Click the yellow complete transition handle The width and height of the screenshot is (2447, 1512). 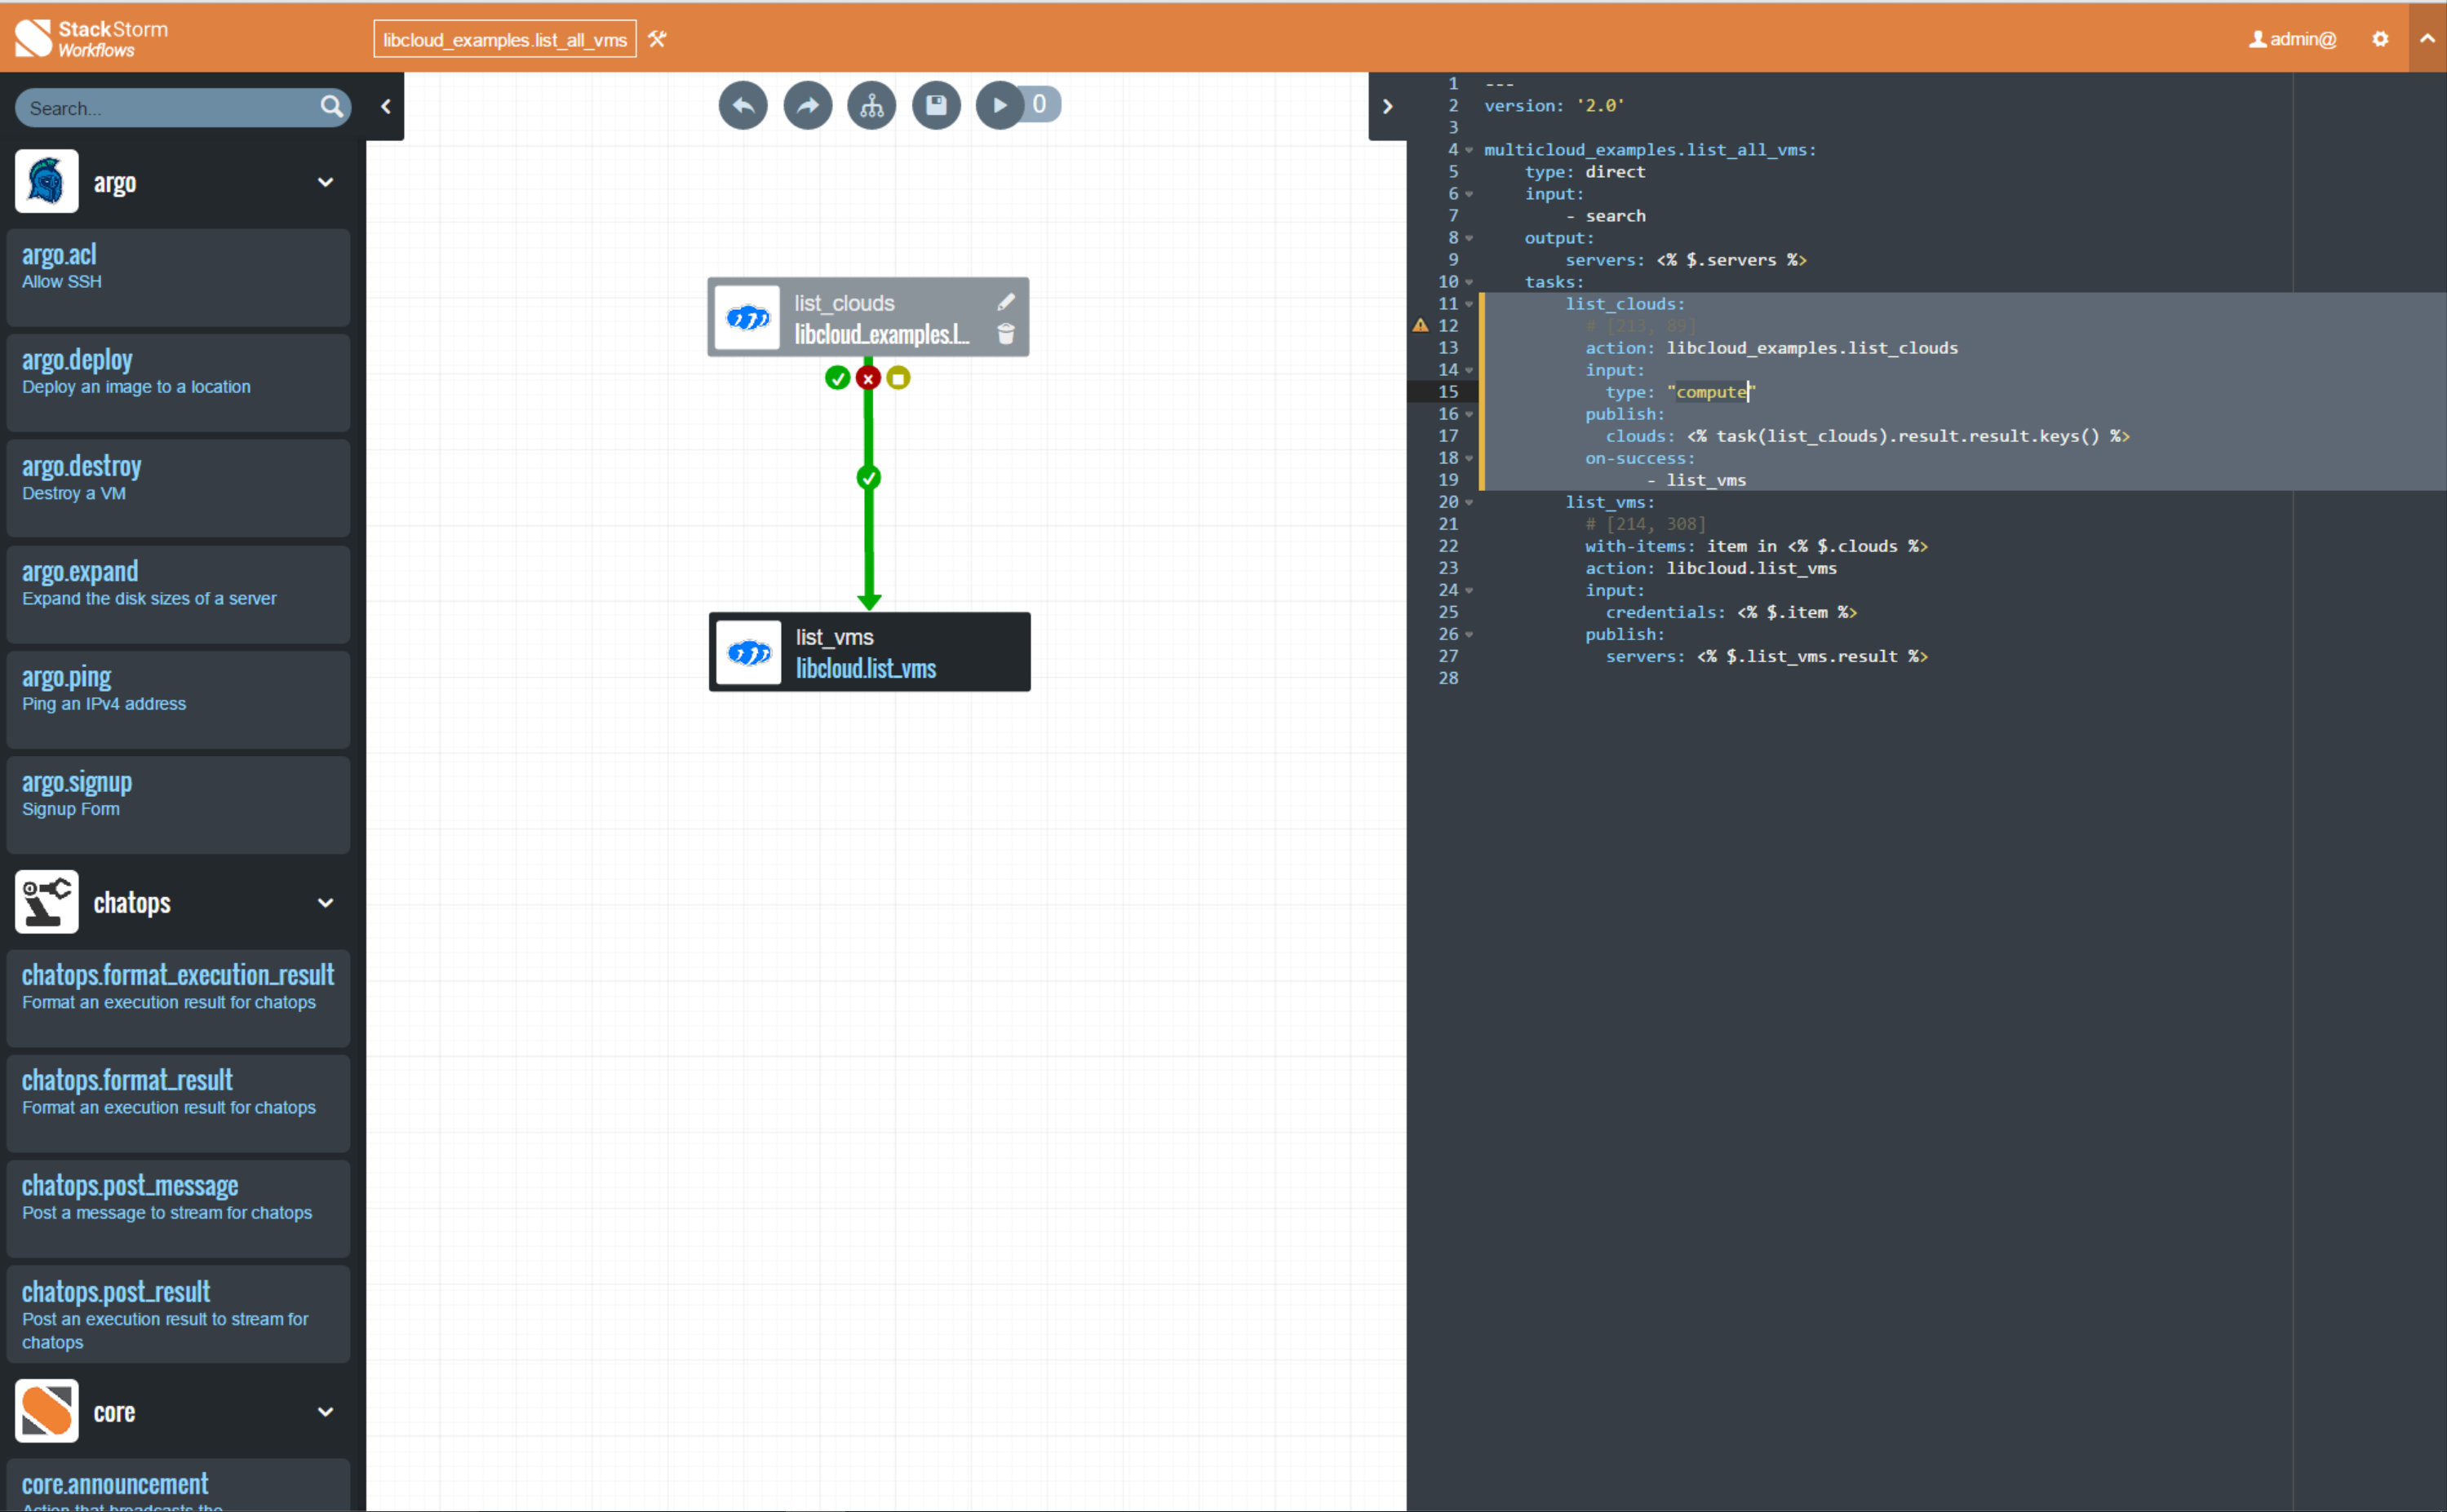pyautogui.click(x=898, y=378)
